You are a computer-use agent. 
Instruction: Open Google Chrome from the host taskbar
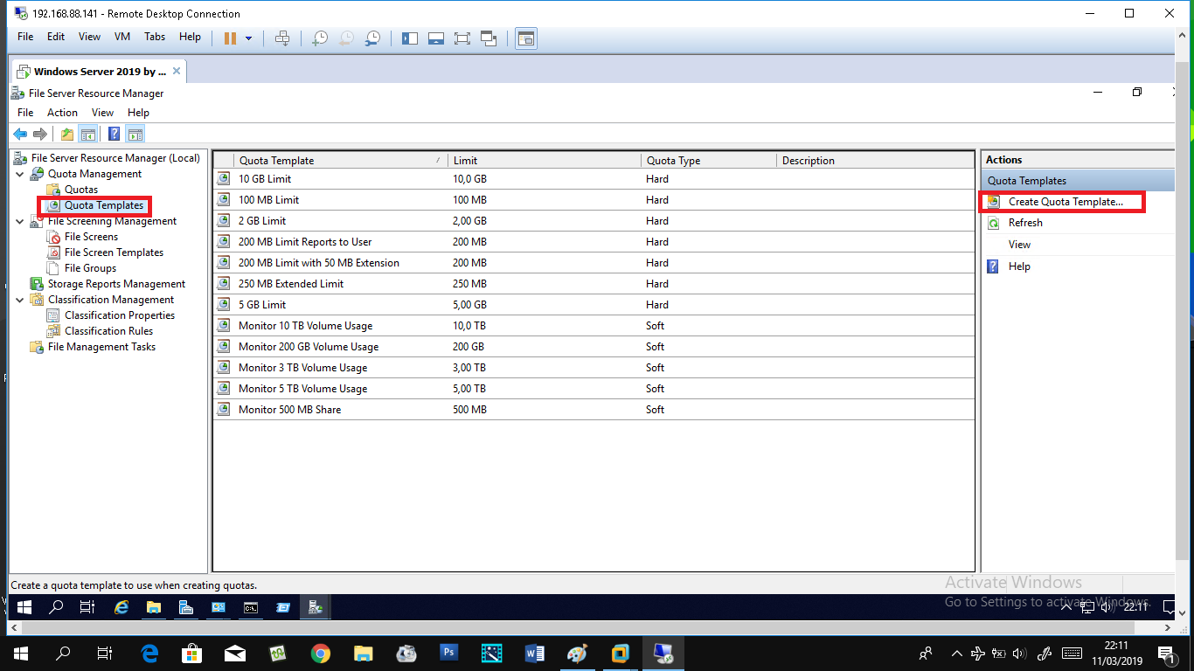coord(320,653)
